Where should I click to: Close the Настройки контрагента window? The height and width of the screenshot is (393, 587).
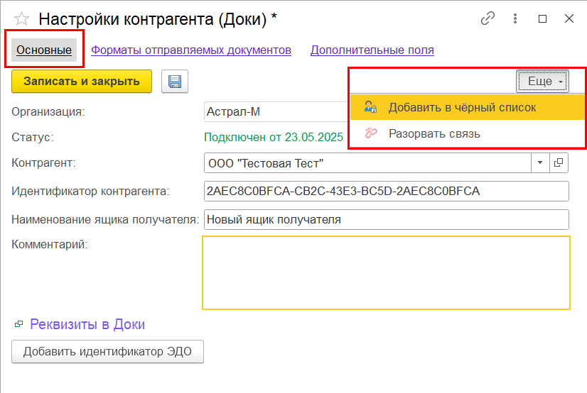[569, 18]
